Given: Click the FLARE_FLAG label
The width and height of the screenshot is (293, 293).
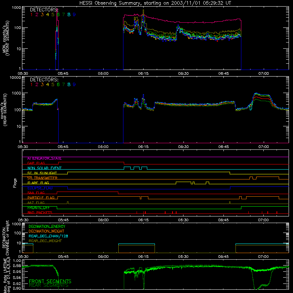Looking at the screenshot, I should (38, 183).
